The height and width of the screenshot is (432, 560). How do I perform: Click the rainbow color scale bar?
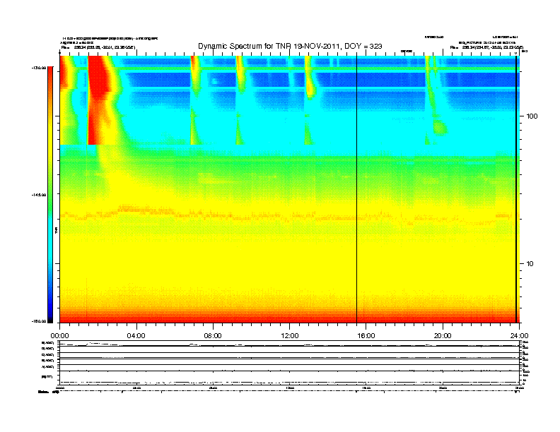pos(50,195)
